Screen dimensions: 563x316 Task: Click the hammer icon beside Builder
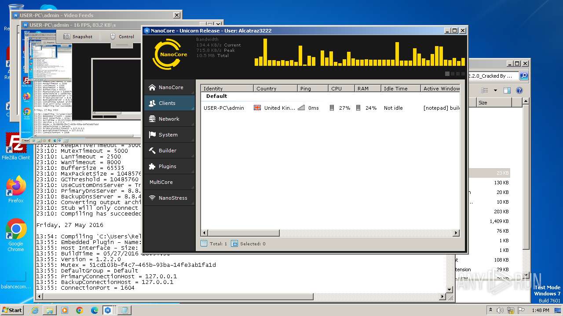pyautogui.click(x=152, y=151)
